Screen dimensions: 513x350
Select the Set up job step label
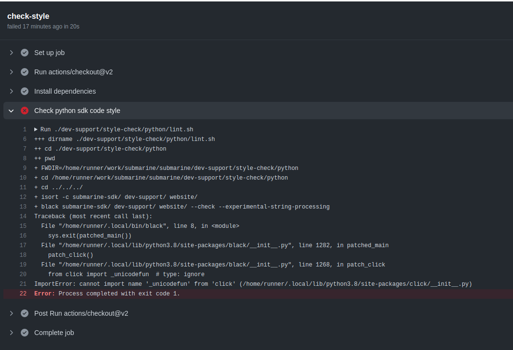pos(49,53)
